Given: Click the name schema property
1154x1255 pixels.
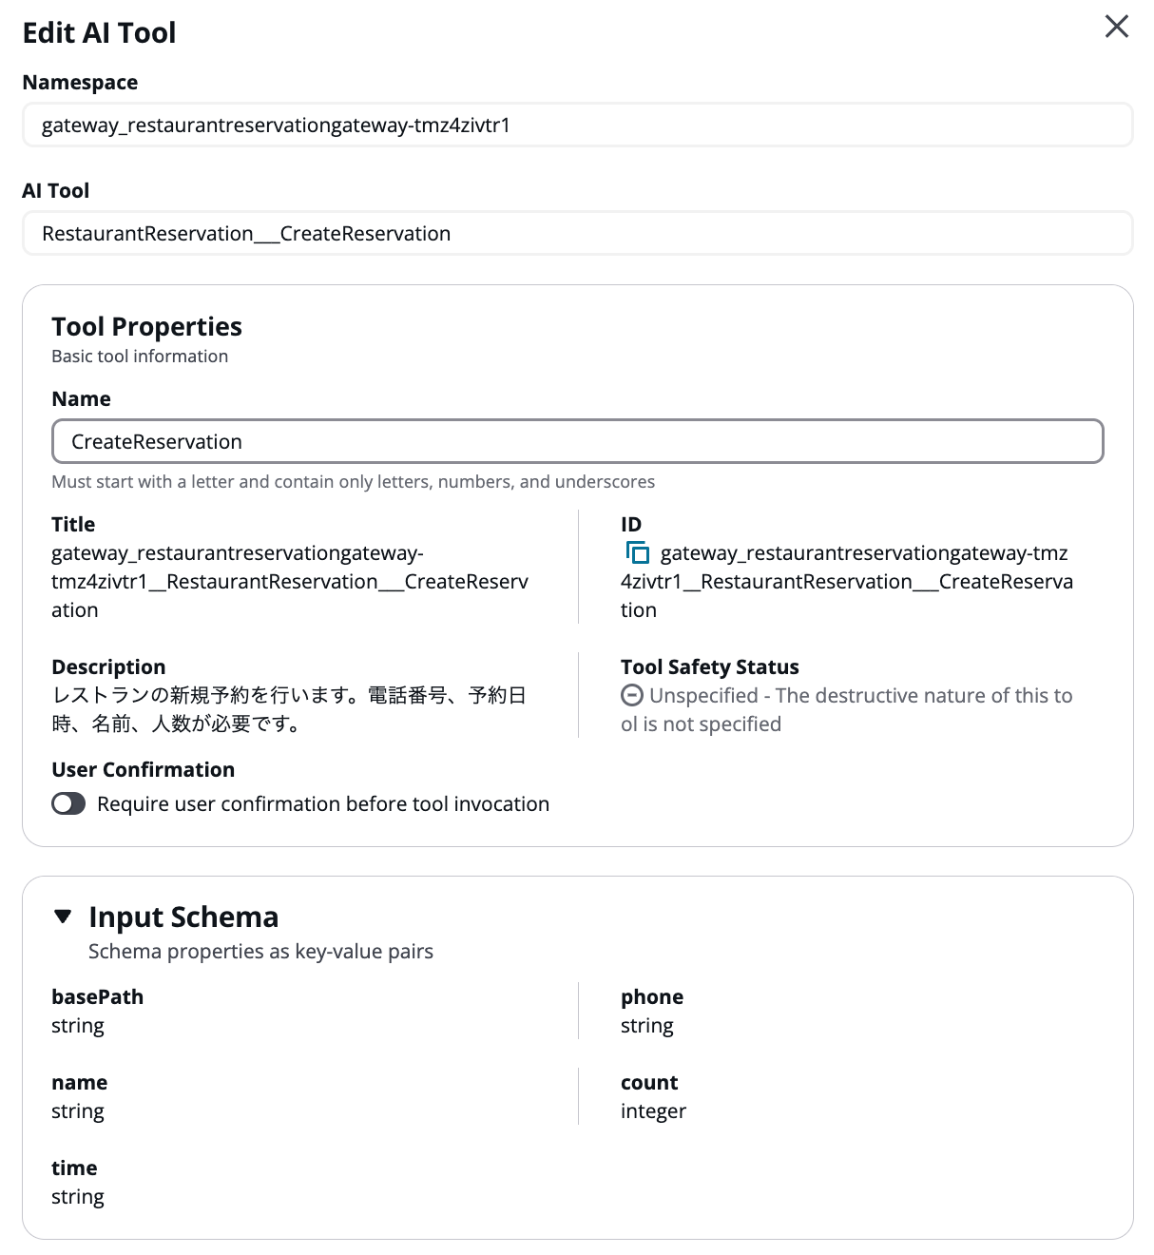Looking at the screenshot, I should pos(79,1083).
